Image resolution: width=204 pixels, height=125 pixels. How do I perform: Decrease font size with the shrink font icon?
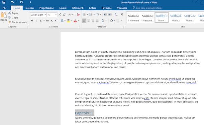tap(64, 15)
